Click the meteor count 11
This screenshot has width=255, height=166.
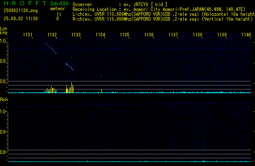59,15
